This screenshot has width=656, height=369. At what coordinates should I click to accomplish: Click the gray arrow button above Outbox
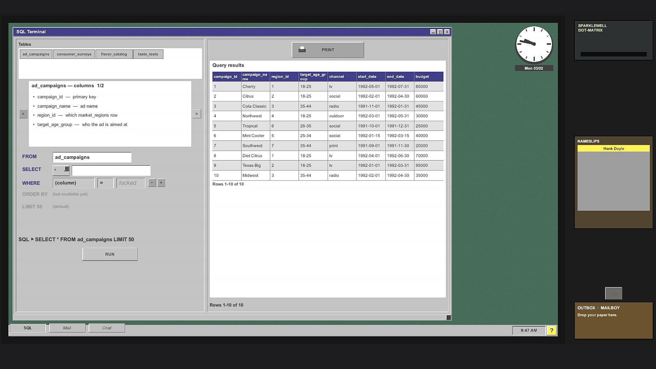tap(613, 293)
